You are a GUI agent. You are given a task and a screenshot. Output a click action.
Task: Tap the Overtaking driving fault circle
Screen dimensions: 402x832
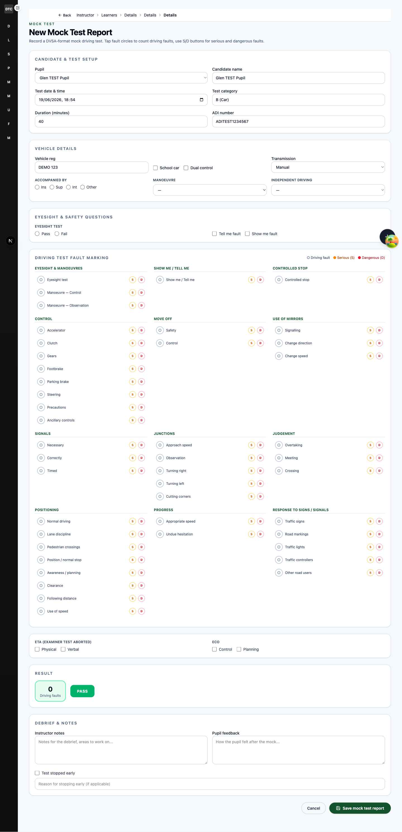(x=279, y=445)
